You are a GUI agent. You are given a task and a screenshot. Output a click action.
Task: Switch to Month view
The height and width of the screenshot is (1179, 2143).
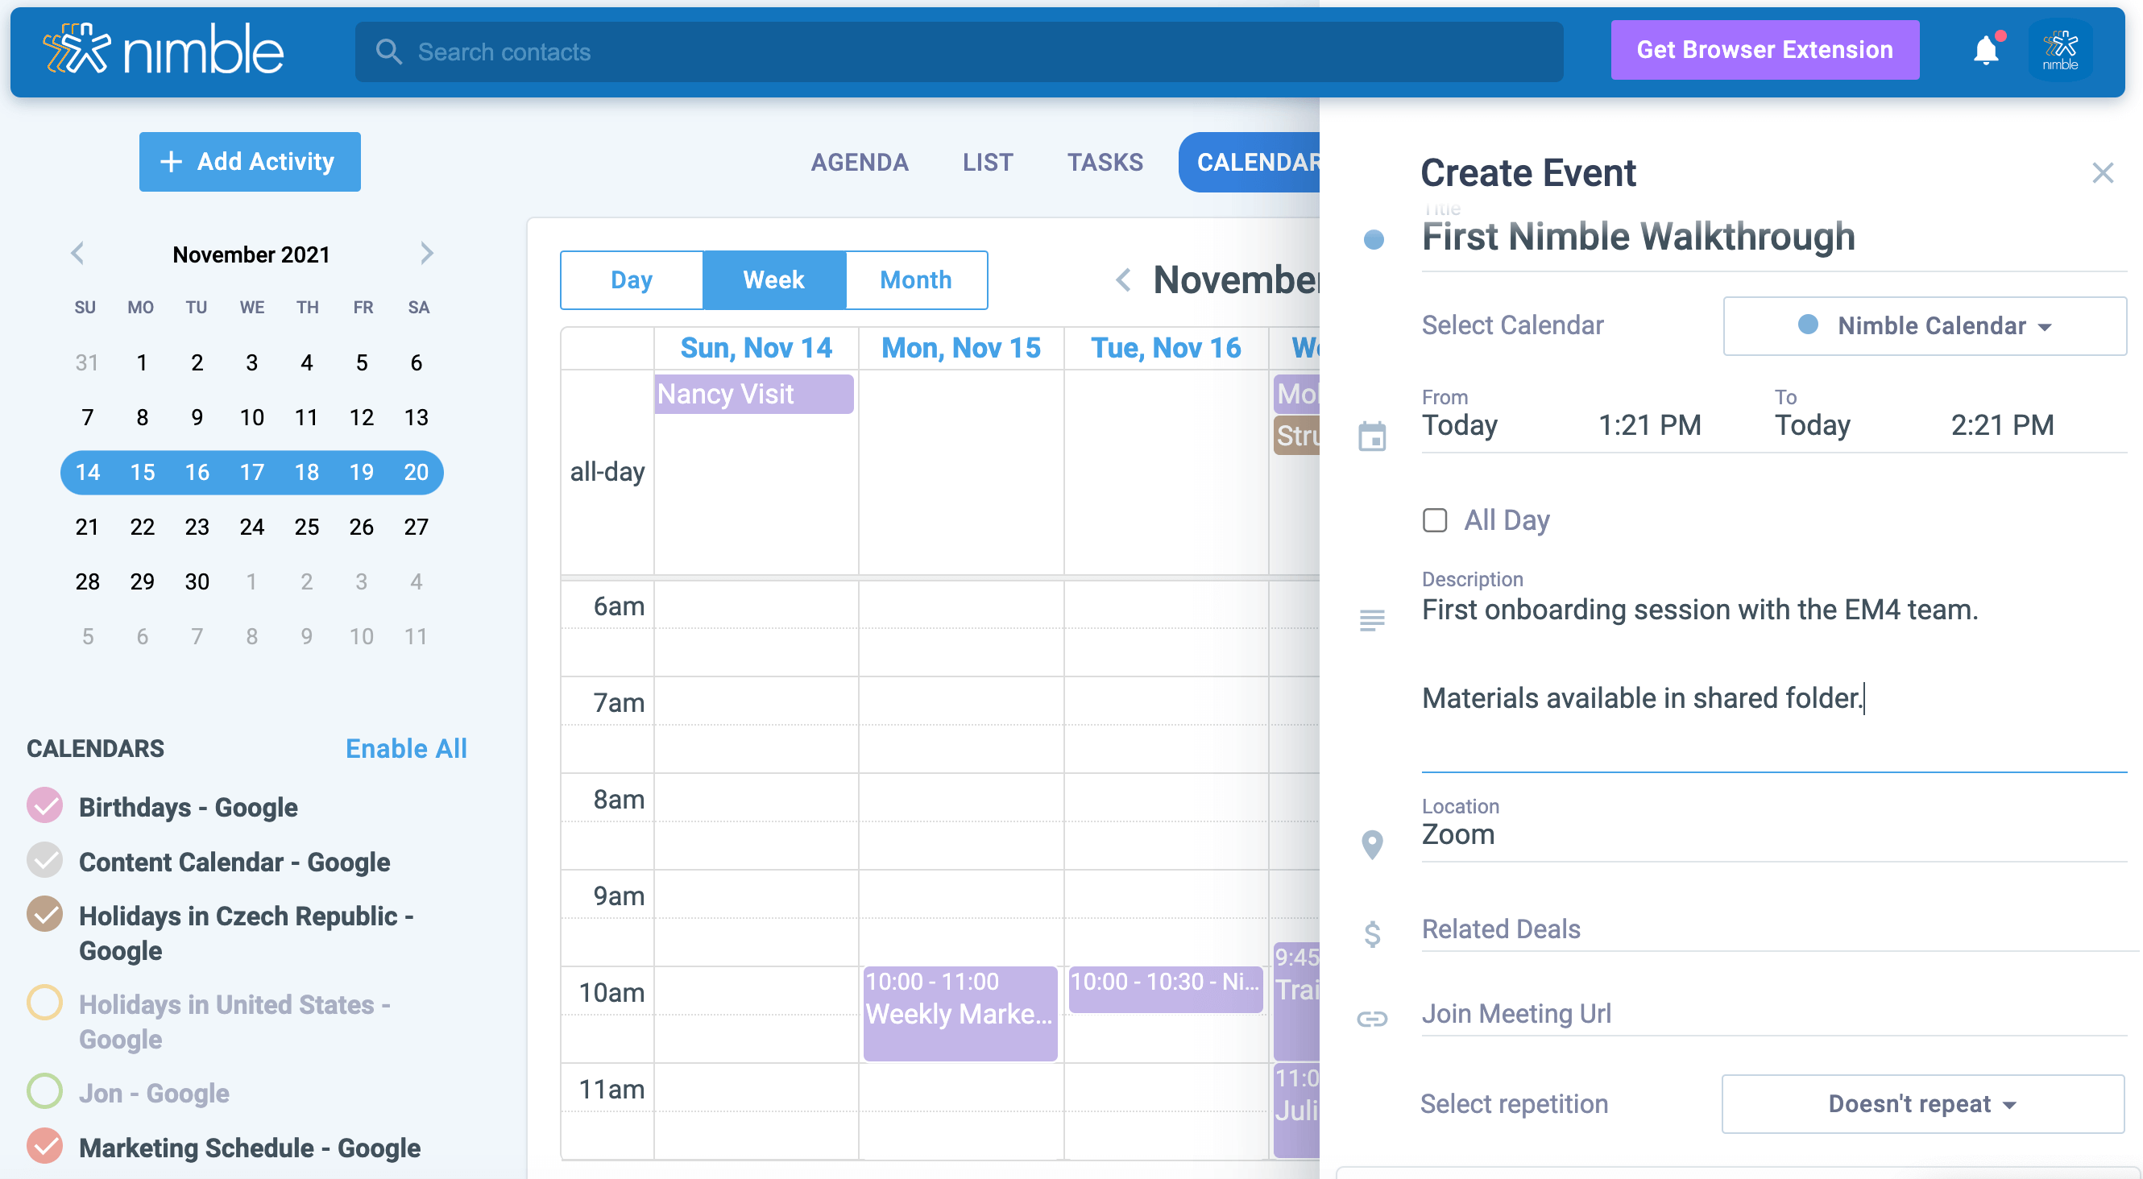916,280
